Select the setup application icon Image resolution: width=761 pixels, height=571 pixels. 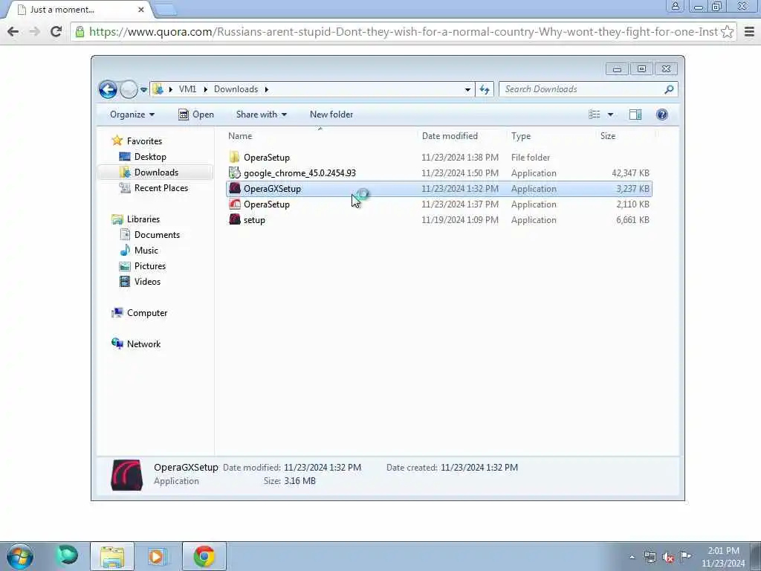coord(234,219)
